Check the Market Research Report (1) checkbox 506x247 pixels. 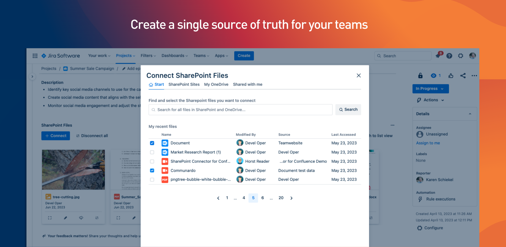(152, 152)
